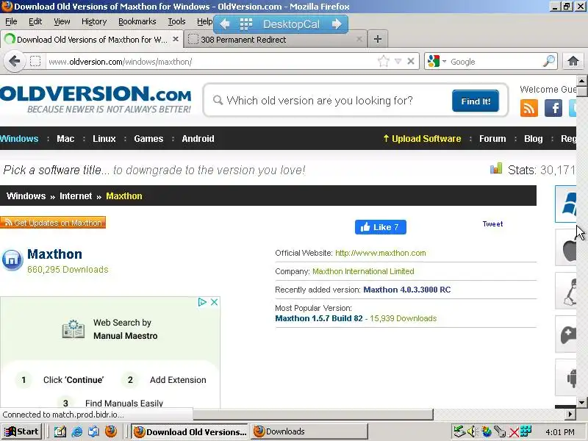Viewport: 588px width, 441px height.
Task: Open the Edit menu
Action: click(35, 21)
